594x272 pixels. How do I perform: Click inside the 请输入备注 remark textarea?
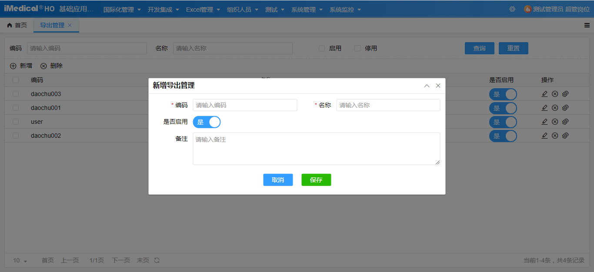(x=316, y=149)
